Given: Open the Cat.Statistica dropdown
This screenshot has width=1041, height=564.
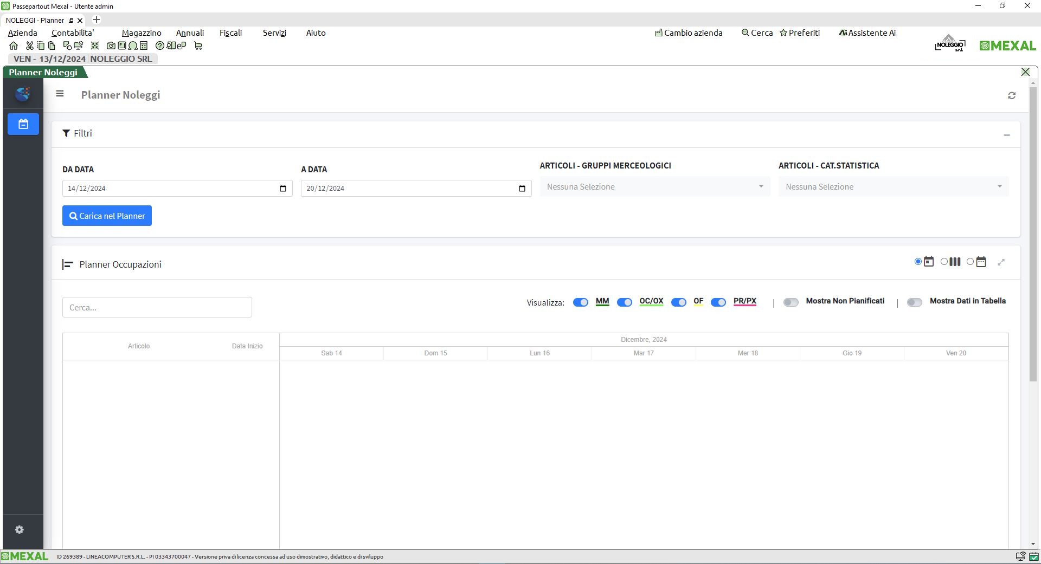Looking at the screenshot, I should 893,187.
